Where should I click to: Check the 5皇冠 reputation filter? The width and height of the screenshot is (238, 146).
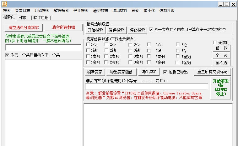coord(178,56)
